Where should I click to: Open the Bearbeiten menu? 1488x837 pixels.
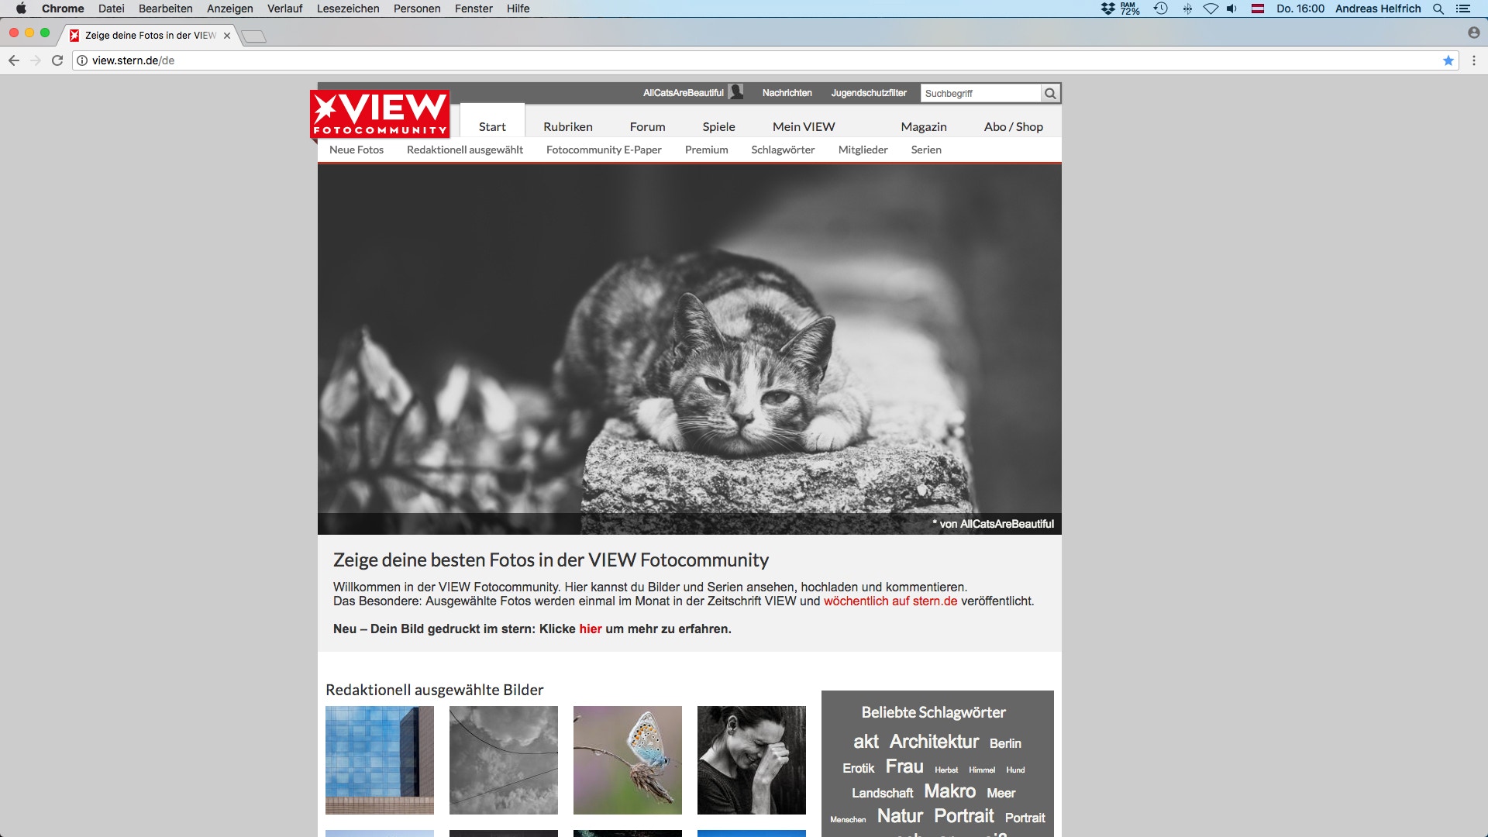[x=165, y=9]
